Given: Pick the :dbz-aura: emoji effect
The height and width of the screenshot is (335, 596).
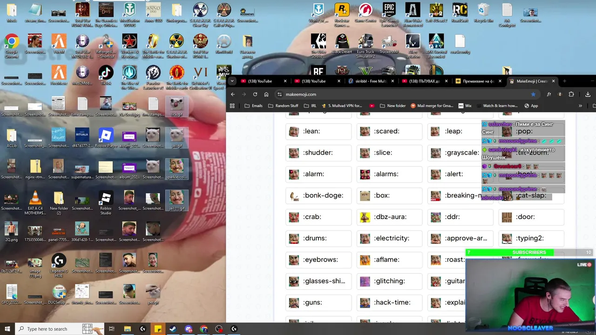Looking at the screenshot, I should pos(389,217).
